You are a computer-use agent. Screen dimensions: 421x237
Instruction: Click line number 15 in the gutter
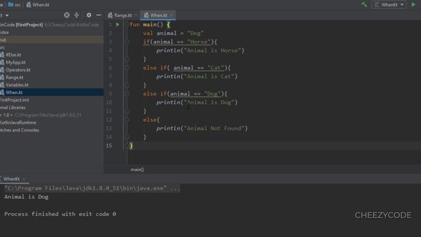tap(109, 145)
